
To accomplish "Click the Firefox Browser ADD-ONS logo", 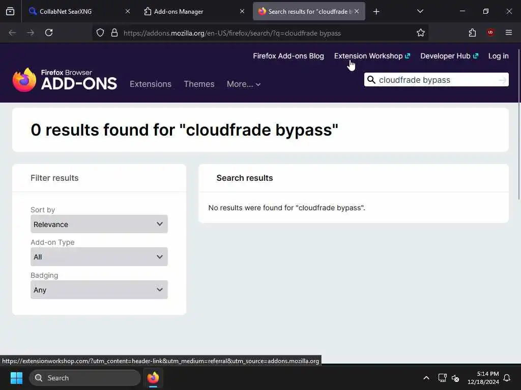I will click(65, 80).
